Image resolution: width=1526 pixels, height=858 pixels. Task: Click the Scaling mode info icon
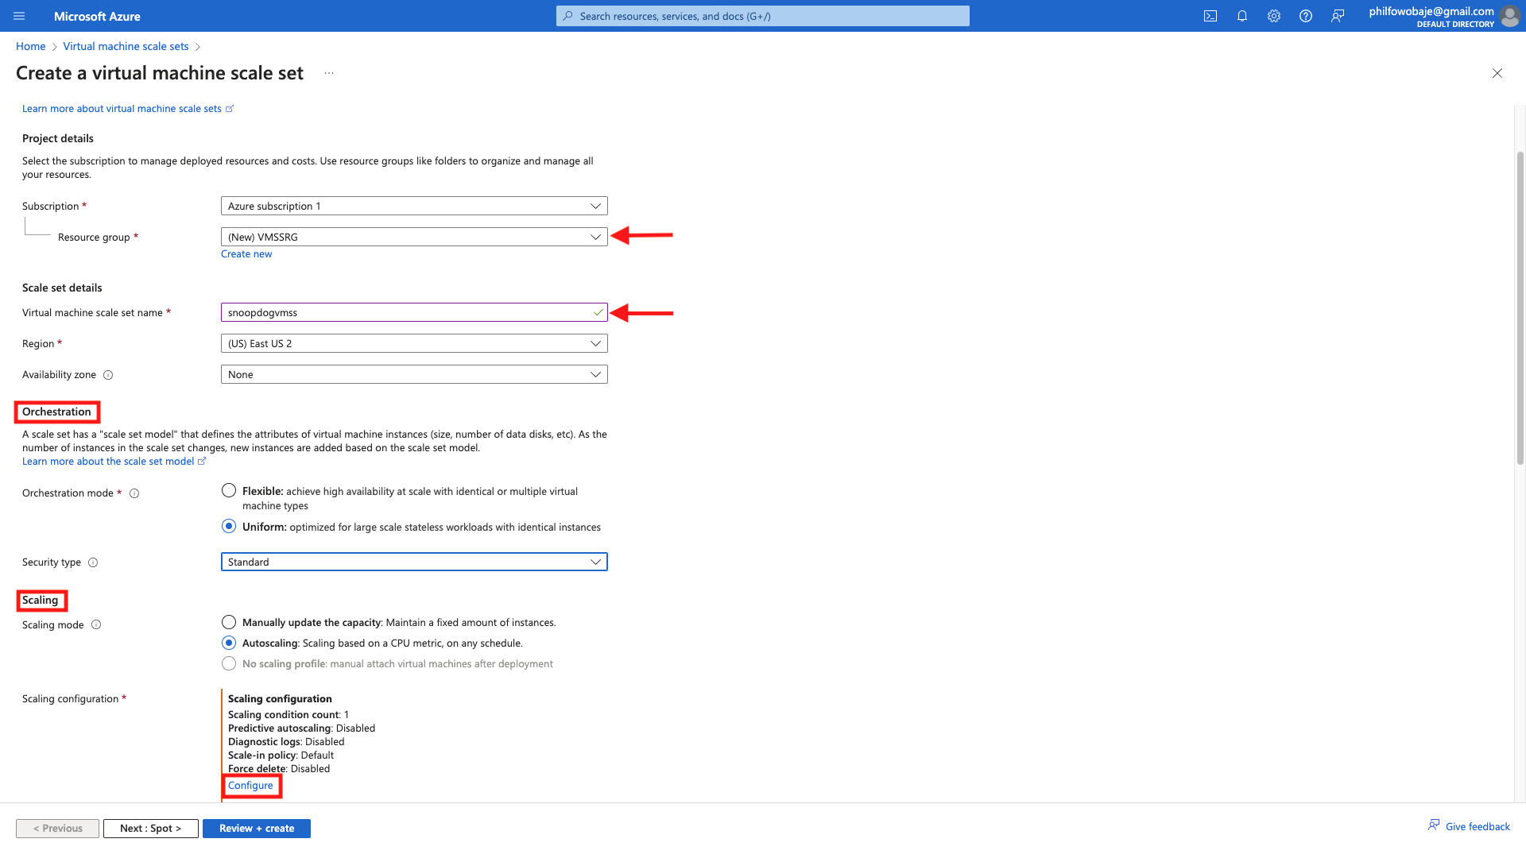96,624
